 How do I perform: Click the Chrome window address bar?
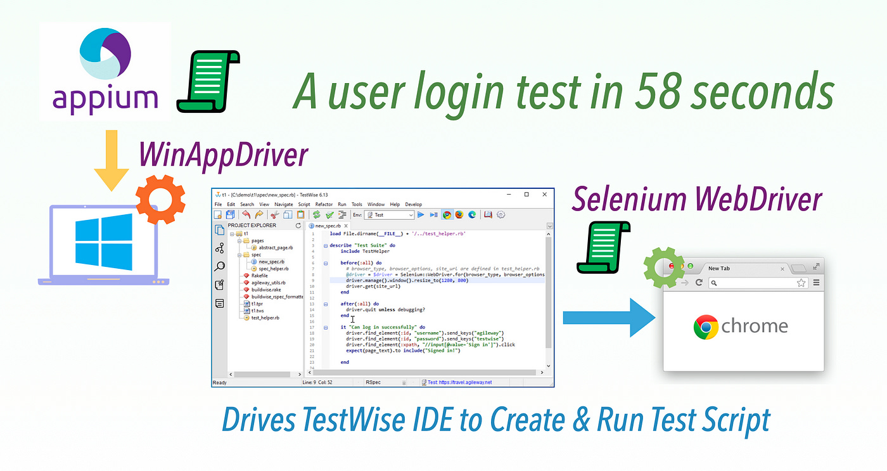(758, 283)
